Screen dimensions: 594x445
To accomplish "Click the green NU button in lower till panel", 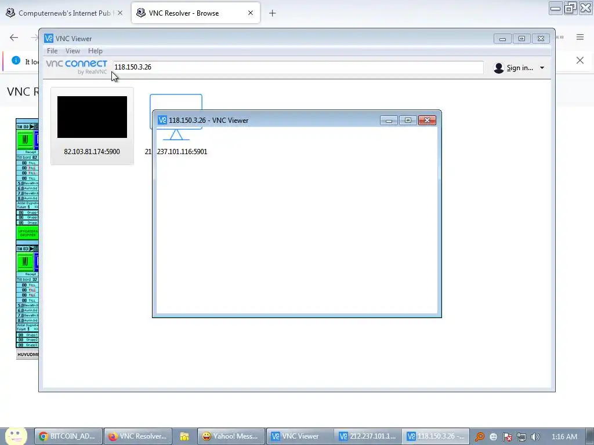I will click(26, 262).
